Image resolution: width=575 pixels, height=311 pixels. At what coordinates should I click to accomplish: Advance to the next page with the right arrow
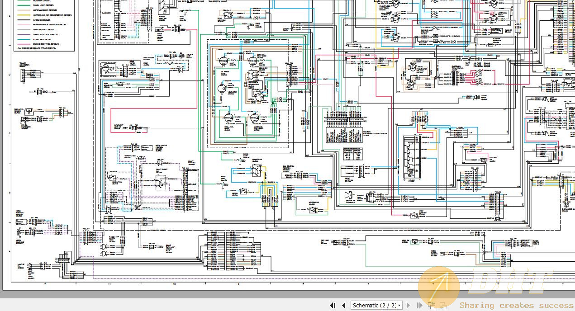408,305
